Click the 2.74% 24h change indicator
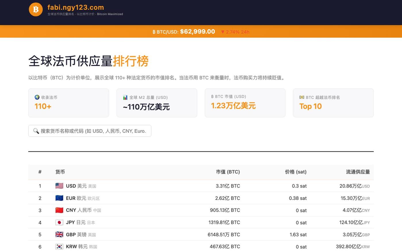Viewport: 402px width, 251px height. coord(235,32)
